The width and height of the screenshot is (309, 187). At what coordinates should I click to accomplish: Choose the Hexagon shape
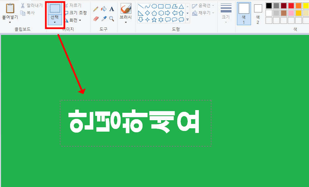[x=161, y=13]
